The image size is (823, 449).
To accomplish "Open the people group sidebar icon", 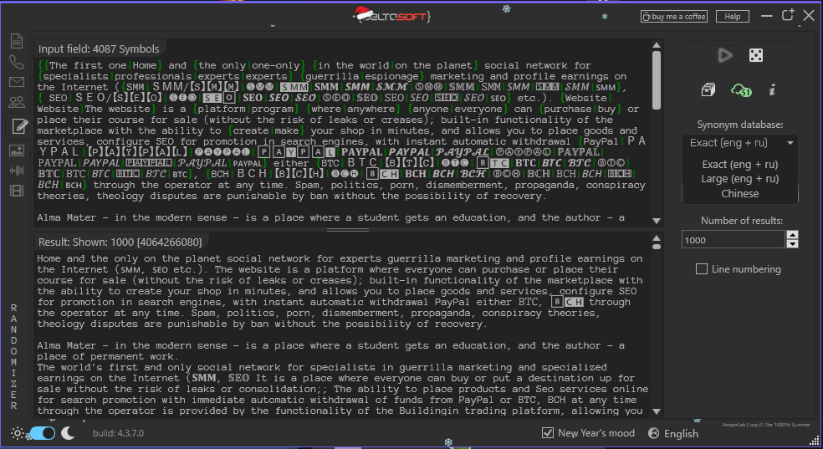I will [17, 102].
